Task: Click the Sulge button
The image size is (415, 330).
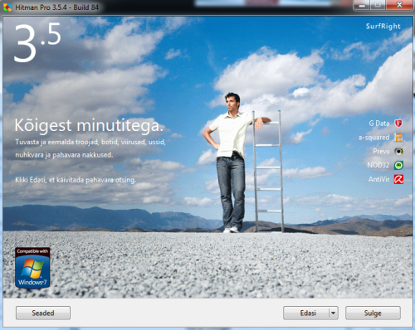Action: [373, 313]
